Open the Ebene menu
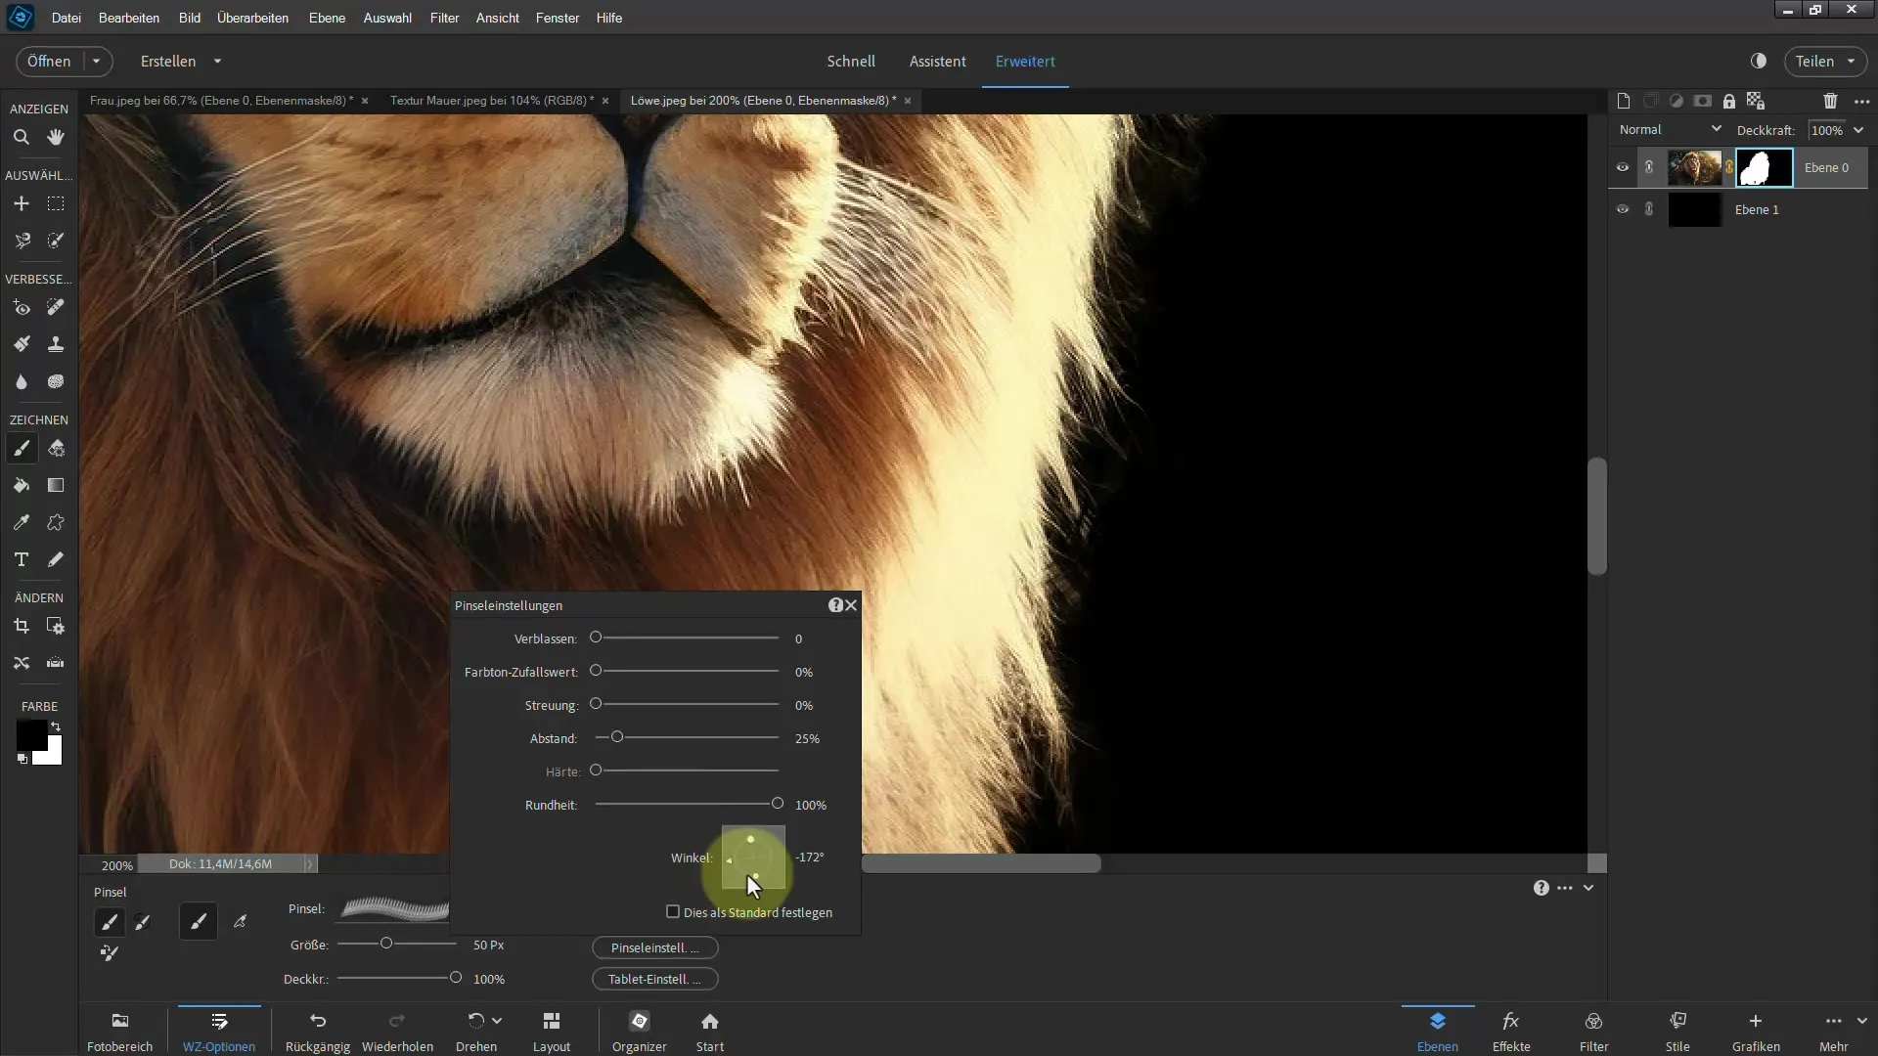 (327, 18)
